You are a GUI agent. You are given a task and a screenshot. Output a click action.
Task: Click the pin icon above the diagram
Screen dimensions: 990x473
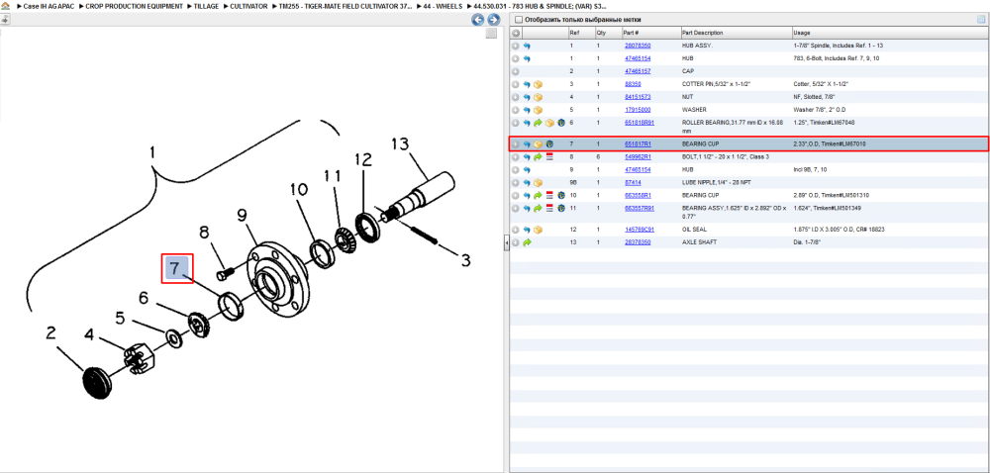[5, 20]
